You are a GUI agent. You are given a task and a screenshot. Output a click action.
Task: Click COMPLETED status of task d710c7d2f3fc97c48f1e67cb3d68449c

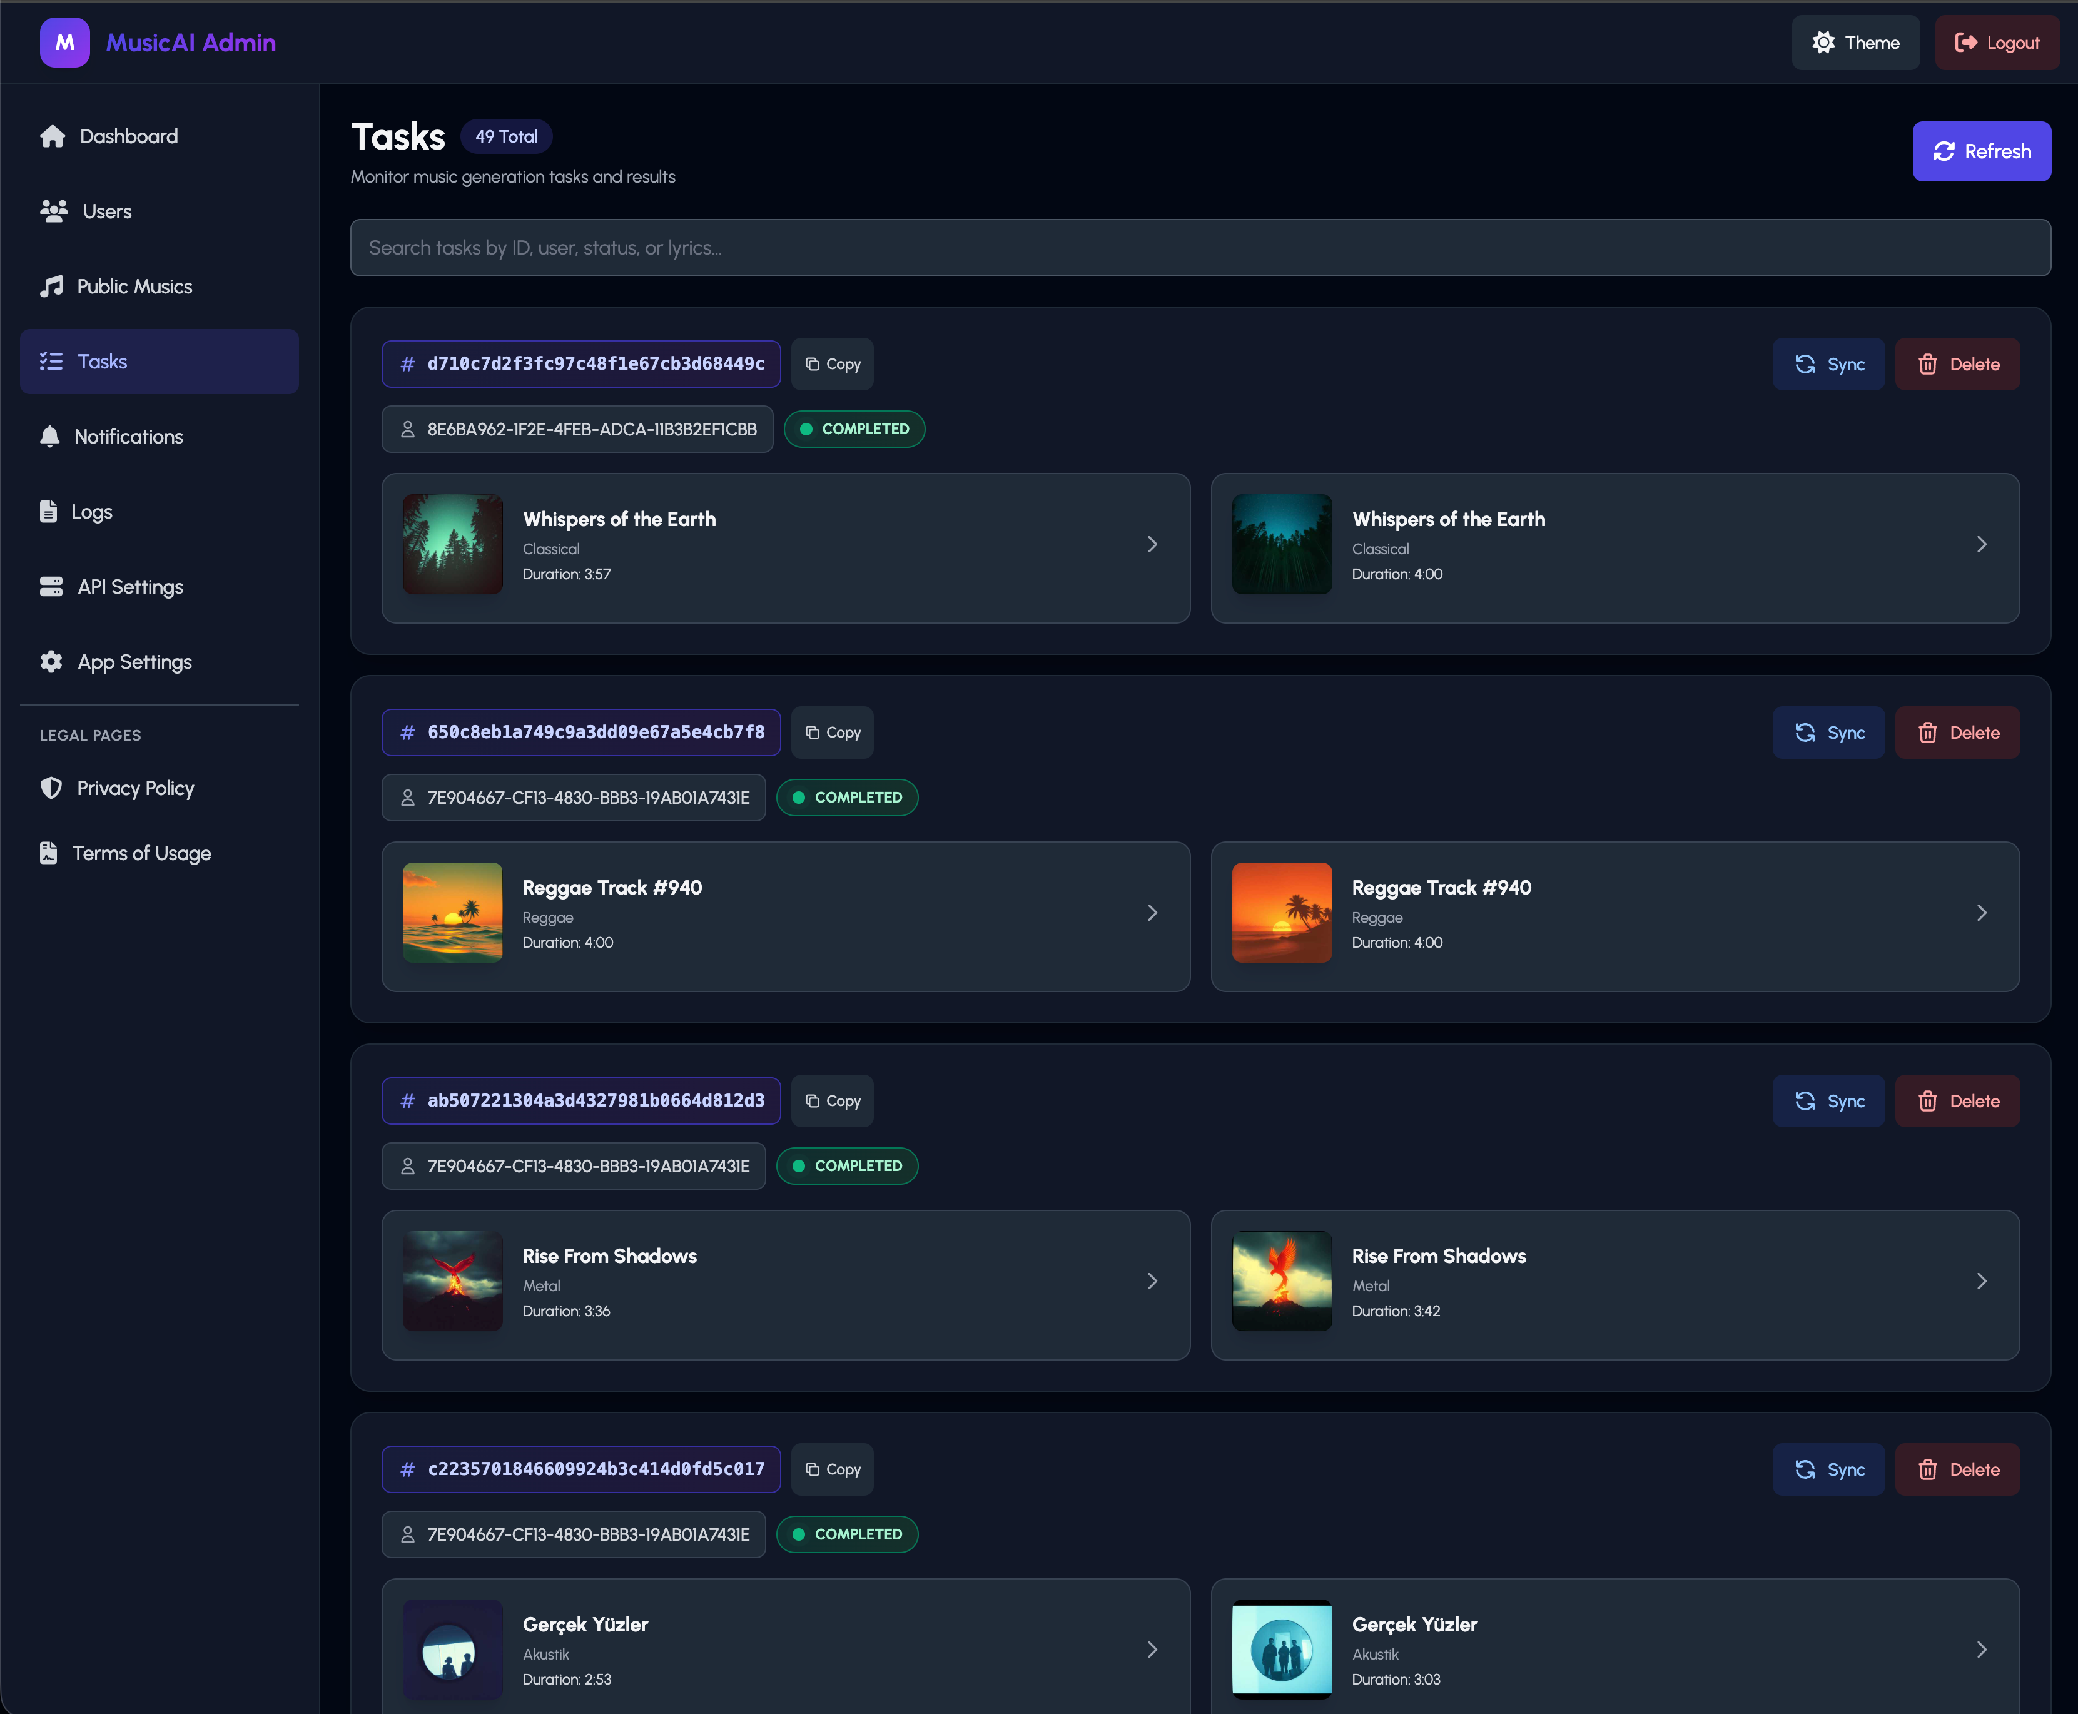coord(854,430)
